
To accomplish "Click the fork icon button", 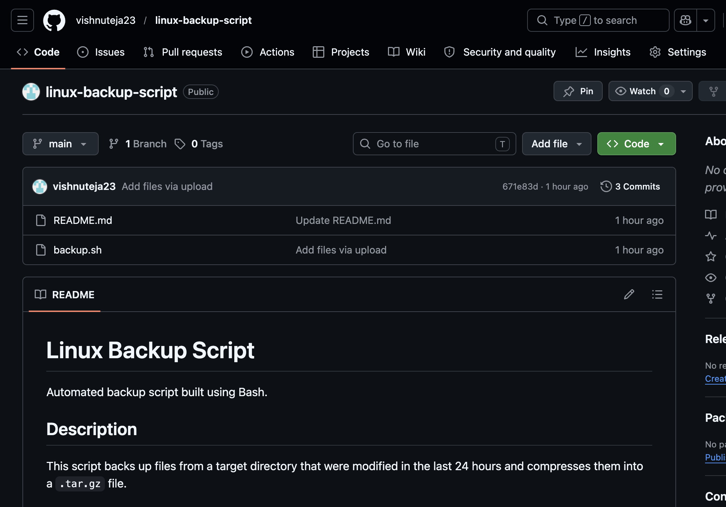I will (714, 91).
